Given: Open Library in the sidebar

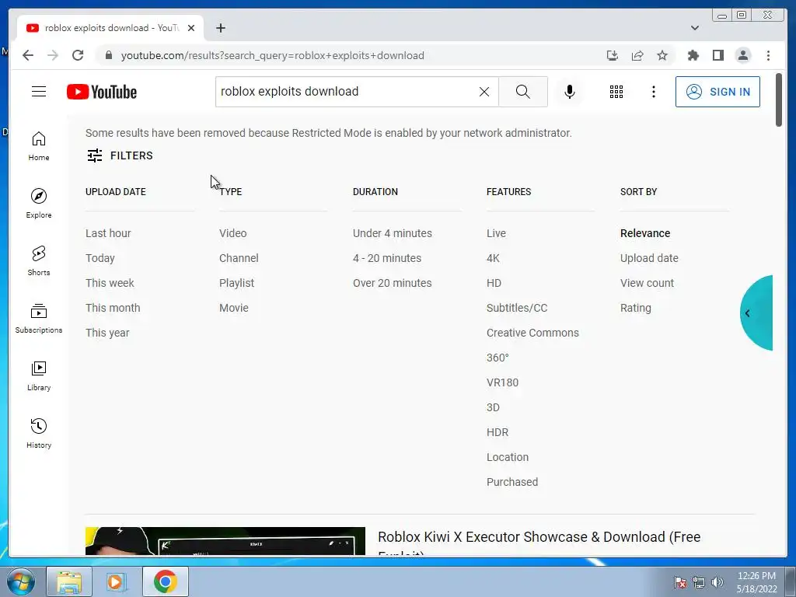Looking at the screenshot, I should tap(39, 375).
